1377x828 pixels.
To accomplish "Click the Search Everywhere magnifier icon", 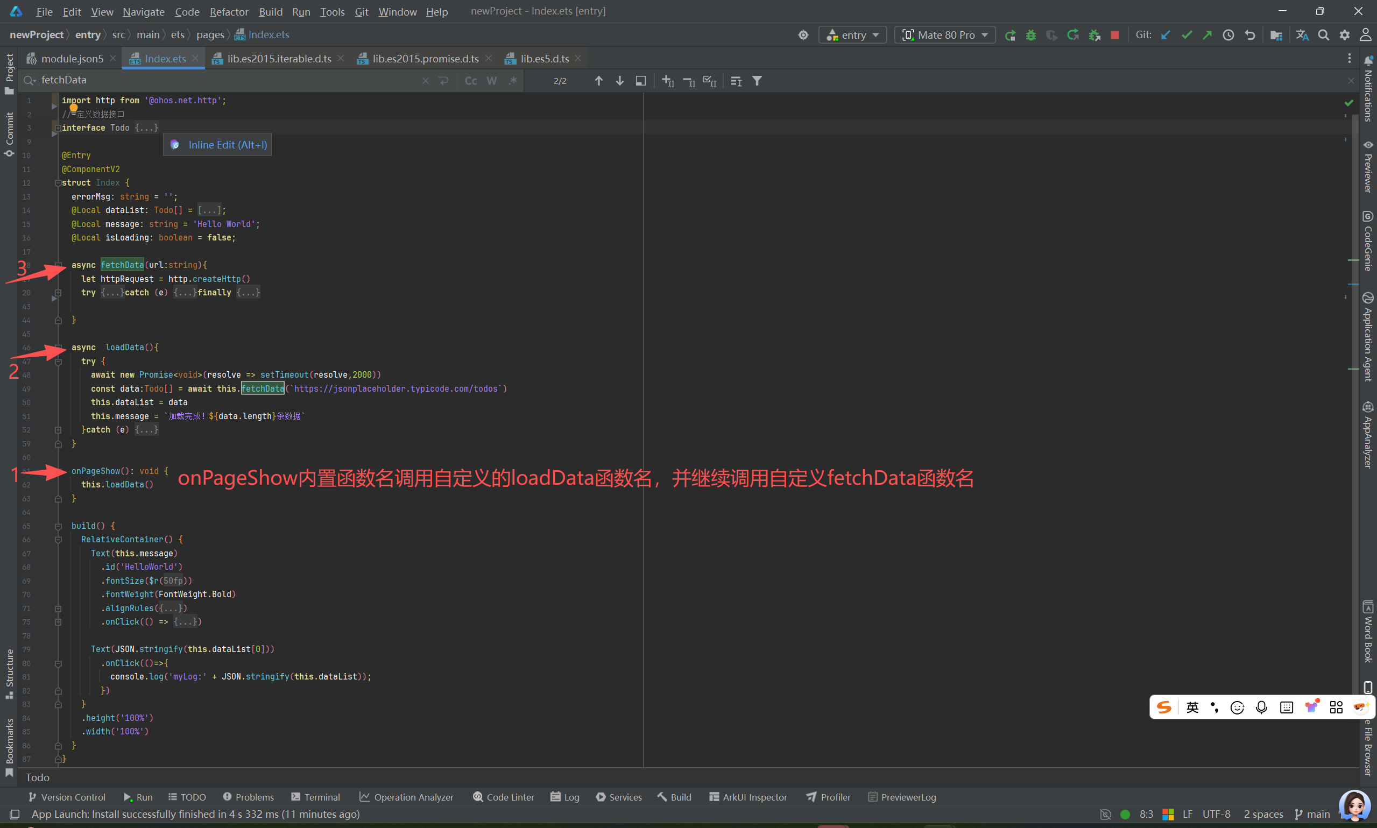I will (1323, 35).
